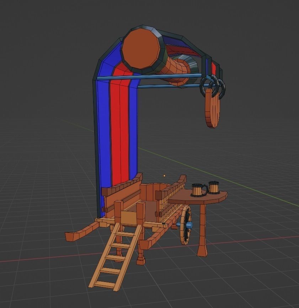Select the wooden ladder leaning on cart
299x308 pixels.
pos(115,257)
